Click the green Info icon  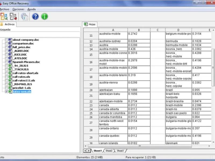point(44,17)
